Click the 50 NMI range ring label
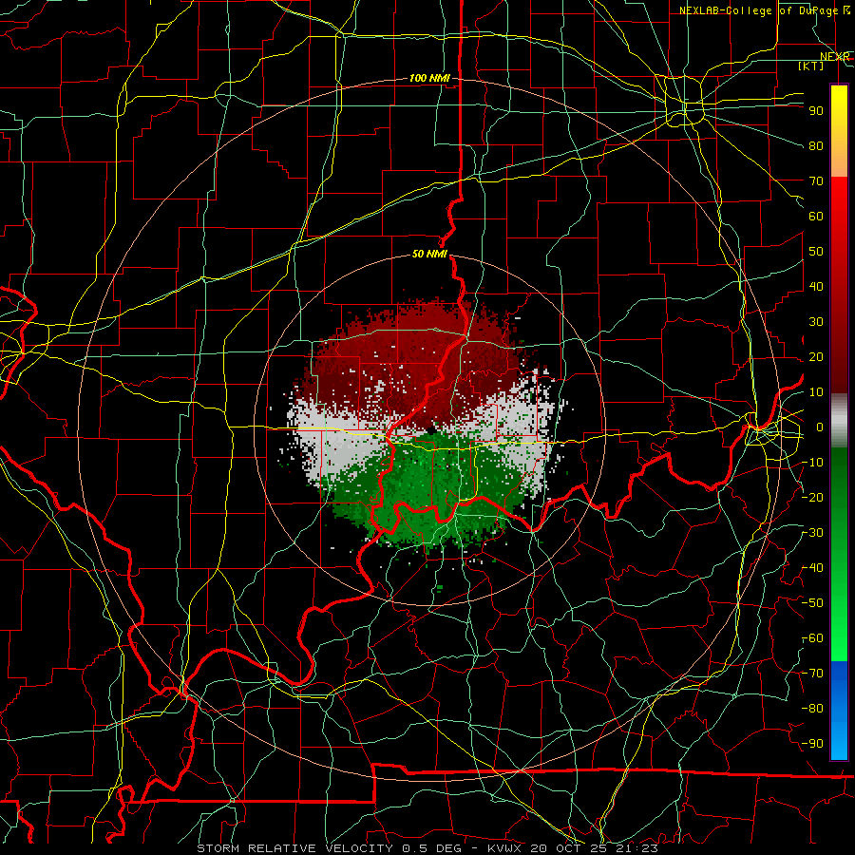Viewport: 855px width, 855px height. [x=429, y=254]
